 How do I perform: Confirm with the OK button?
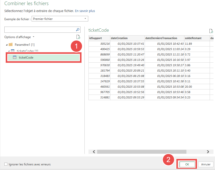coord(187,164)
